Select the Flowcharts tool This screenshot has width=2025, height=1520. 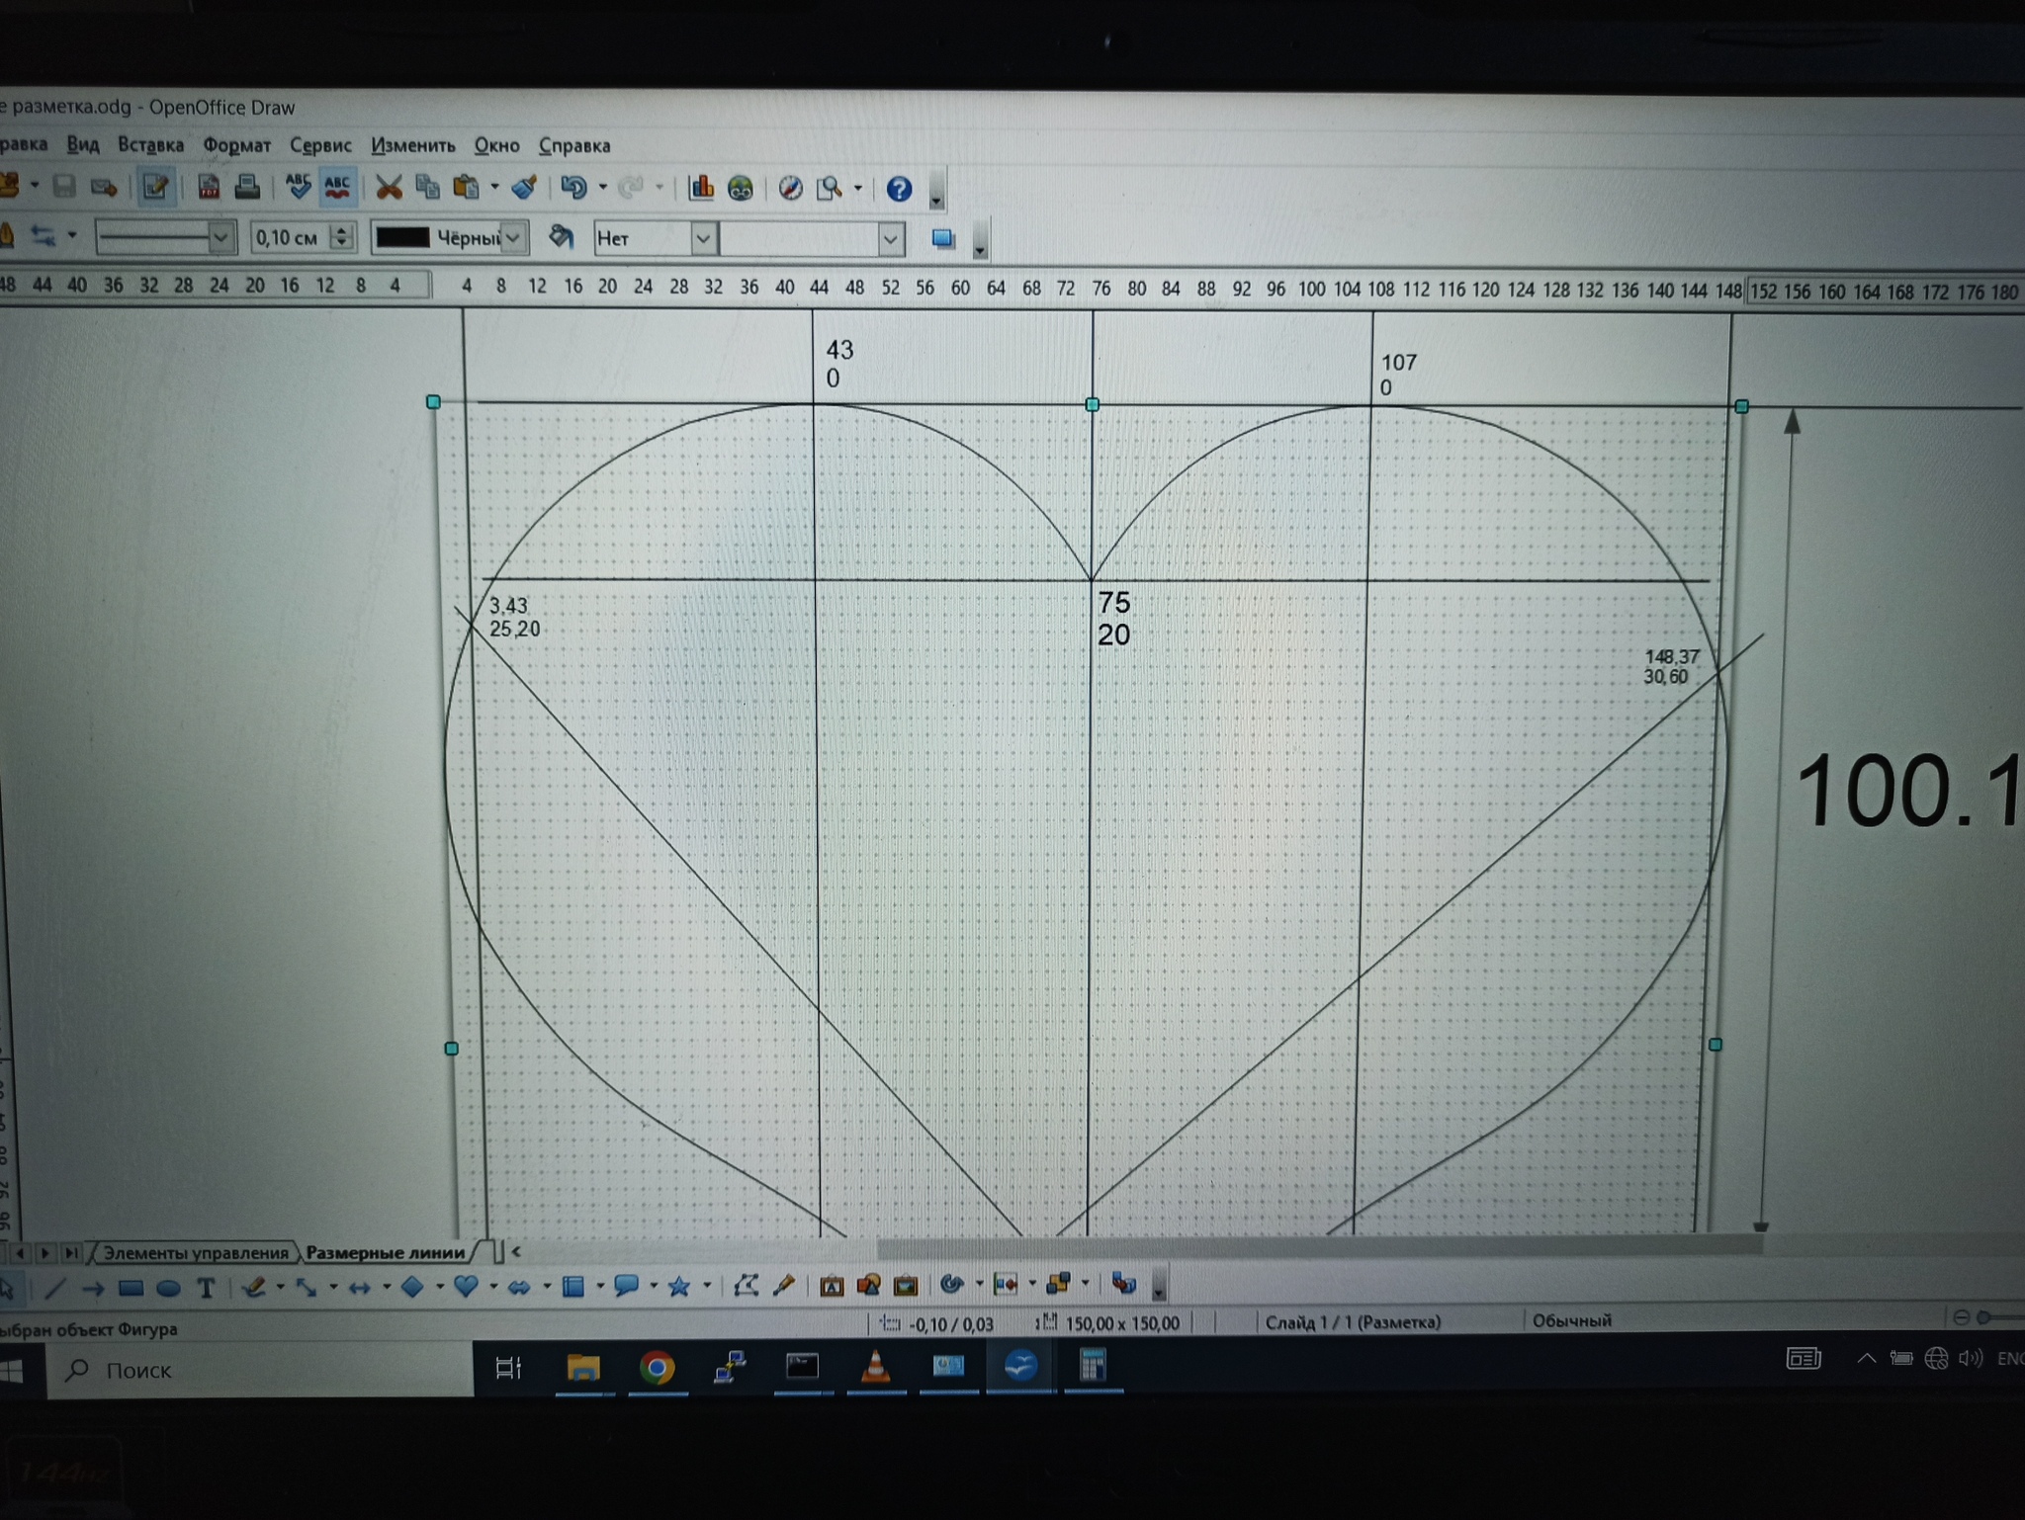click(572, 1286)
